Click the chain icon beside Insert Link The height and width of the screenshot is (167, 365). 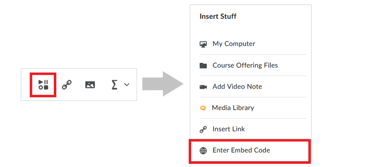coord(203,130)
